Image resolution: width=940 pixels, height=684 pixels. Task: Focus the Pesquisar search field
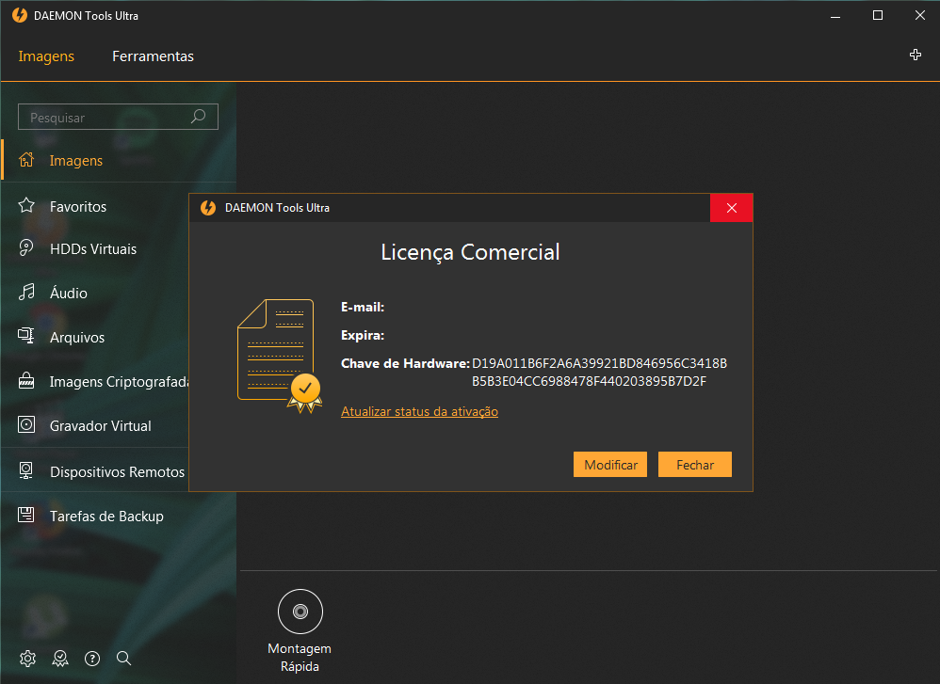point(118,117)
